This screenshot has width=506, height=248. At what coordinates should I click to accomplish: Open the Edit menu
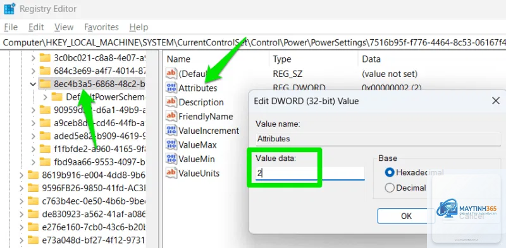36,27
